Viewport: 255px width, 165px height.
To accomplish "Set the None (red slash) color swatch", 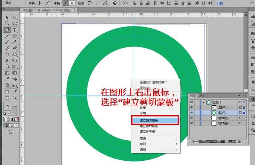I will pos(16,119).
